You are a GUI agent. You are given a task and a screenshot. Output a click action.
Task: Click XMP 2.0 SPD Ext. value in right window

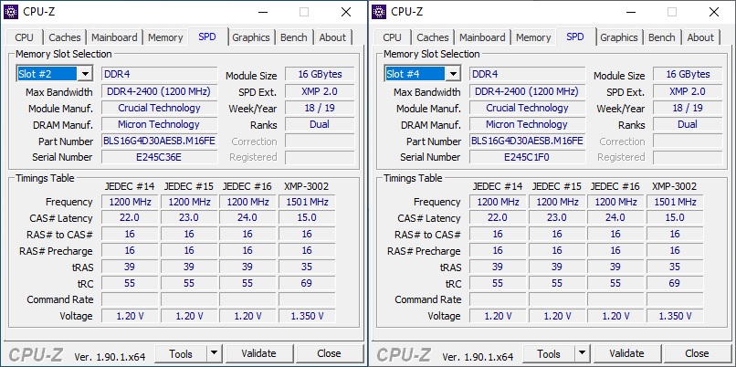tap(688, 91)
